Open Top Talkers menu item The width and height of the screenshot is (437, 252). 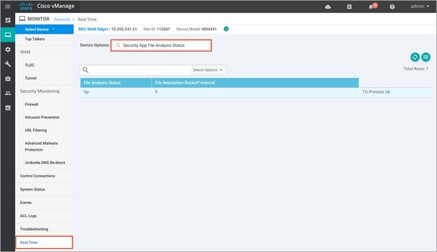tap(35, 39)
